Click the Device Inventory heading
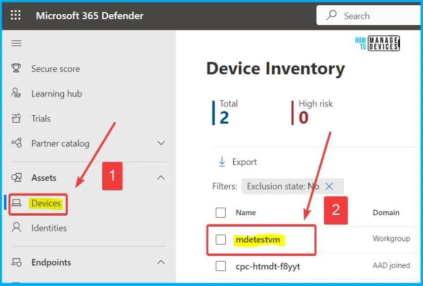The height and width of the screenshot is (286, 423). (x=276, y=68)
